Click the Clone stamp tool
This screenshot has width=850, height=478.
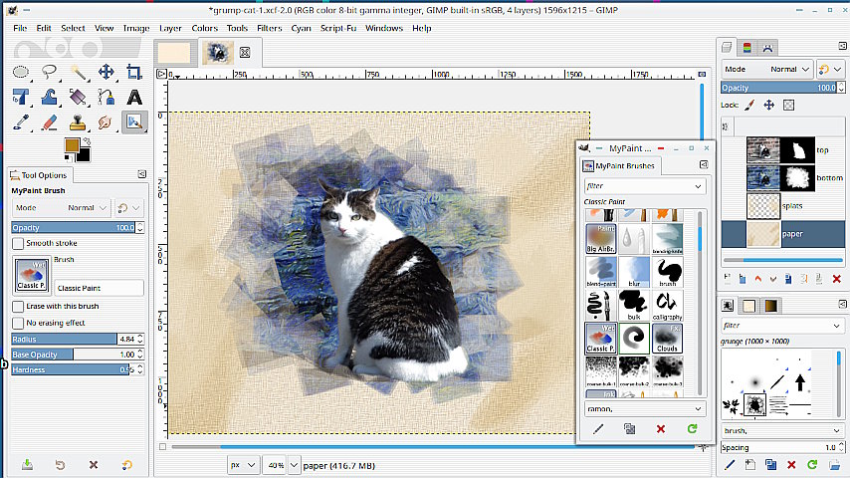coord(78,121)
